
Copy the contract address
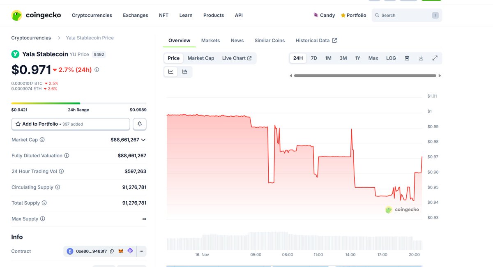[x=112, y=251]
